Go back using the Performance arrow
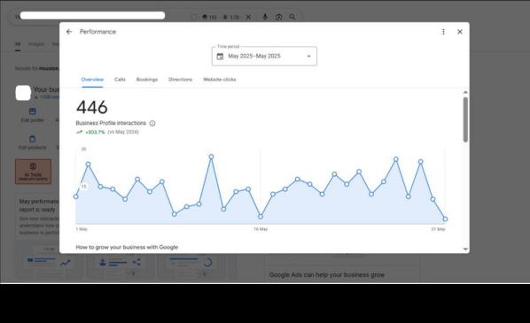530x323 pixels. coord(69,32)
